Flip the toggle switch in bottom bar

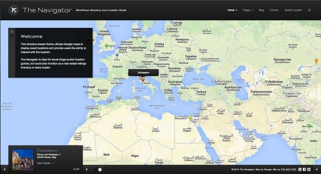point(98,169)
